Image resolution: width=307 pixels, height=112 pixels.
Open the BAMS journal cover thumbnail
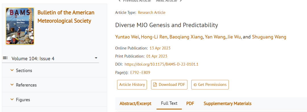click(20, 26)
